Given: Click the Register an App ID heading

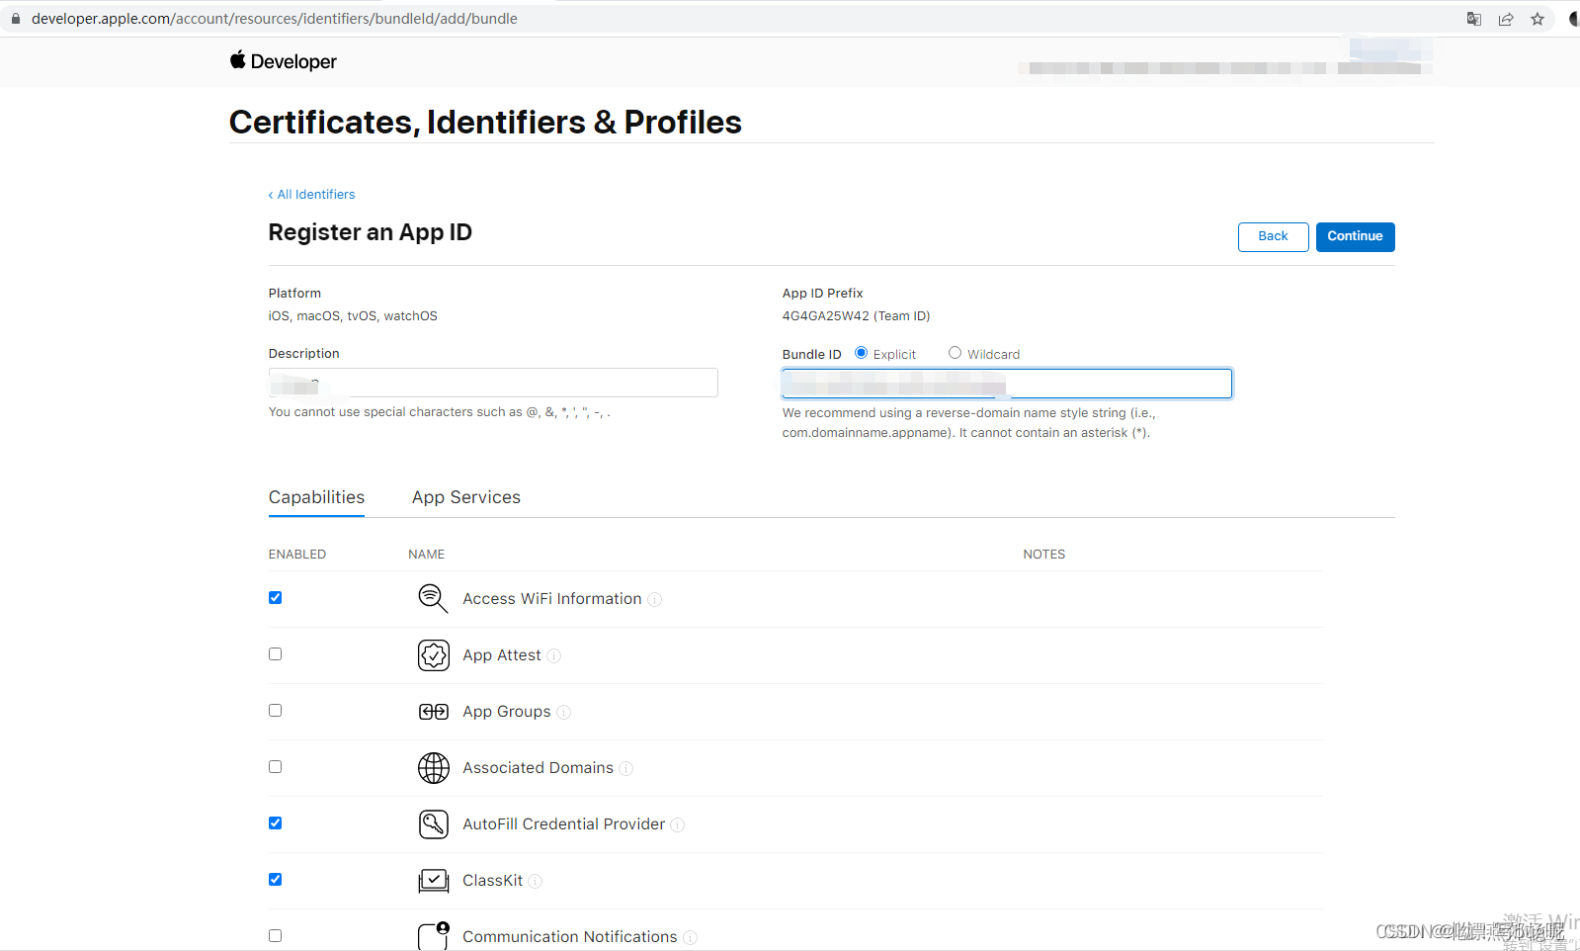Looking at the screenshot, I should point(371,232).
